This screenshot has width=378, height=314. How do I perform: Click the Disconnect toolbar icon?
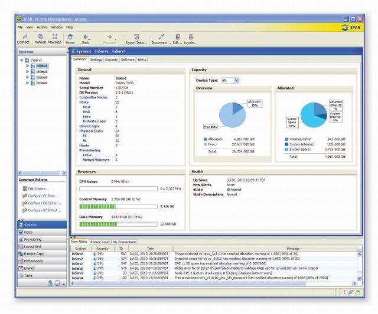click(161, 37)
